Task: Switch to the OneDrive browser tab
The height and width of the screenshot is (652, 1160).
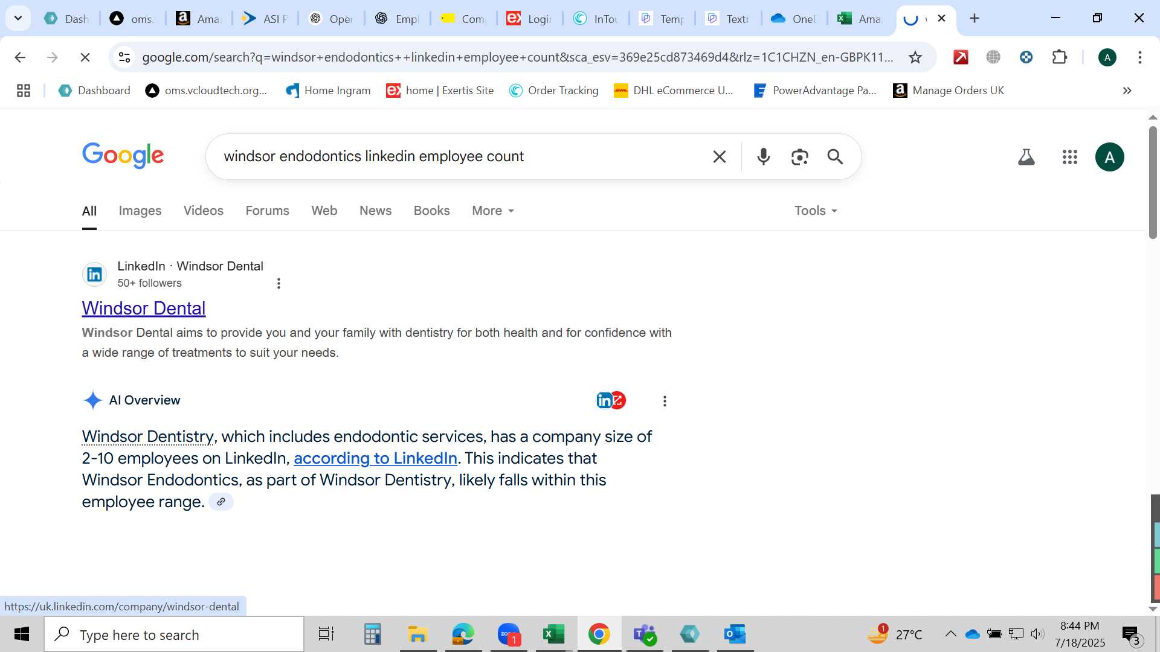Action: coord(794,19)
